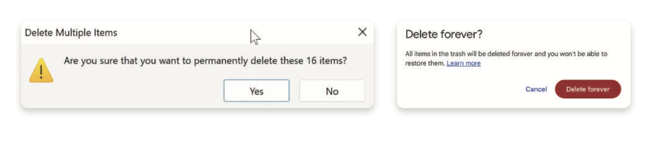Image resolution: width=651 pixels, height=143 pixels.
Task: Click the permanently delete 16 items message
Action: coord(205,61)
